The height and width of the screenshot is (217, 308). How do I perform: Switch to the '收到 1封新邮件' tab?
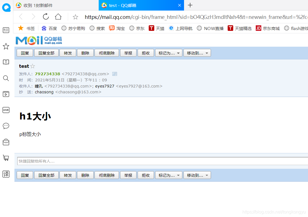(56, 5)
